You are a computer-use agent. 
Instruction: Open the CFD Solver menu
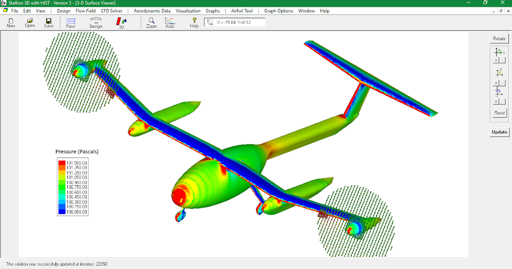click(x=111, y=11)
